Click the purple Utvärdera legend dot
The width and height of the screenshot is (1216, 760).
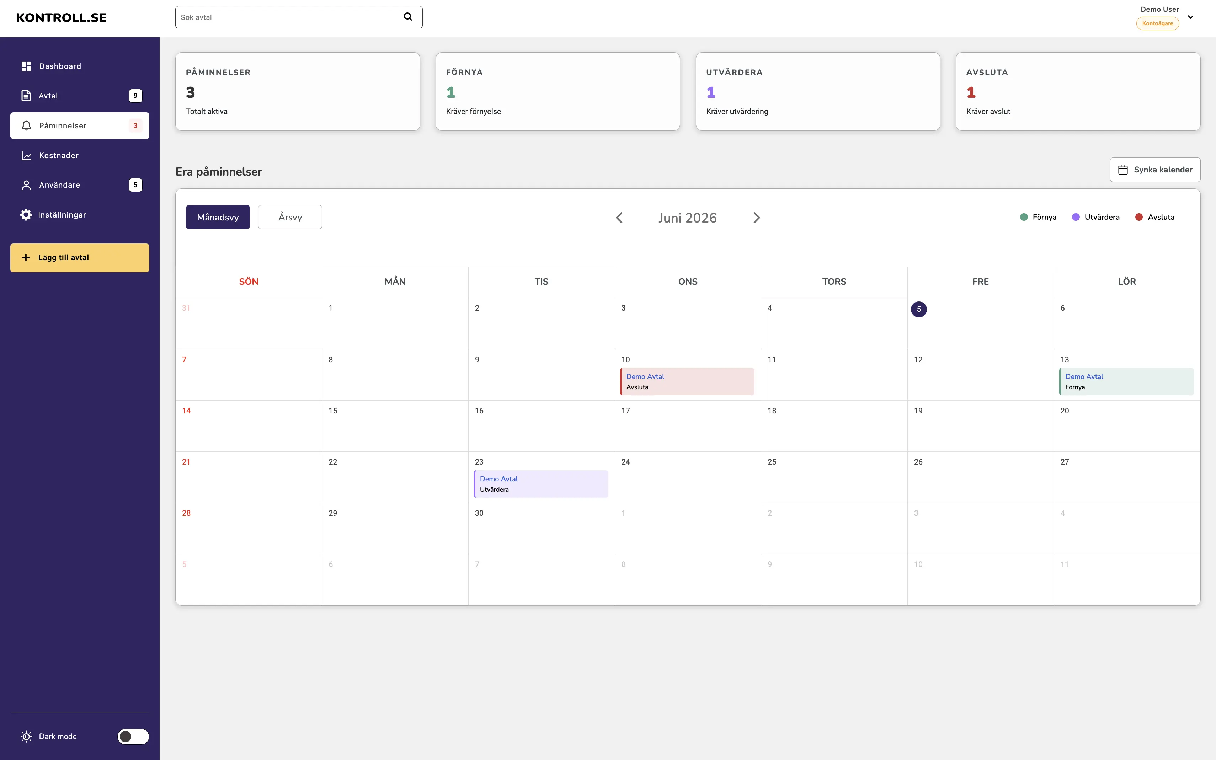point(1076,217)
